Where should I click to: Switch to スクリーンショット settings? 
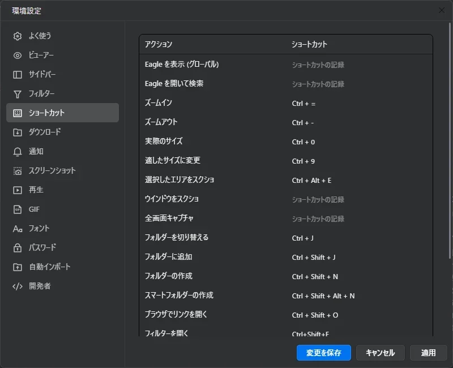tap(62, 170)
